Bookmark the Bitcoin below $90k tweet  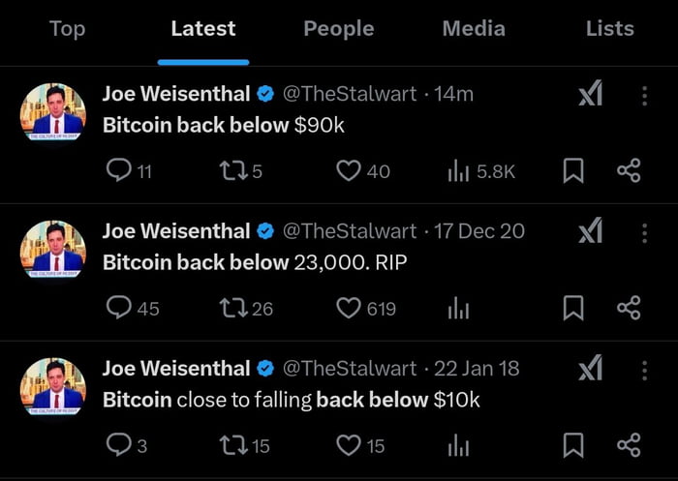[x=573, y=171]
